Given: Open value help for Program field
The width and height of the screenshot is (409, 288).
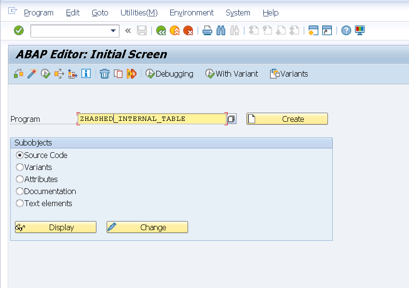Looking at the screenshot, I should tap(232, 118).
